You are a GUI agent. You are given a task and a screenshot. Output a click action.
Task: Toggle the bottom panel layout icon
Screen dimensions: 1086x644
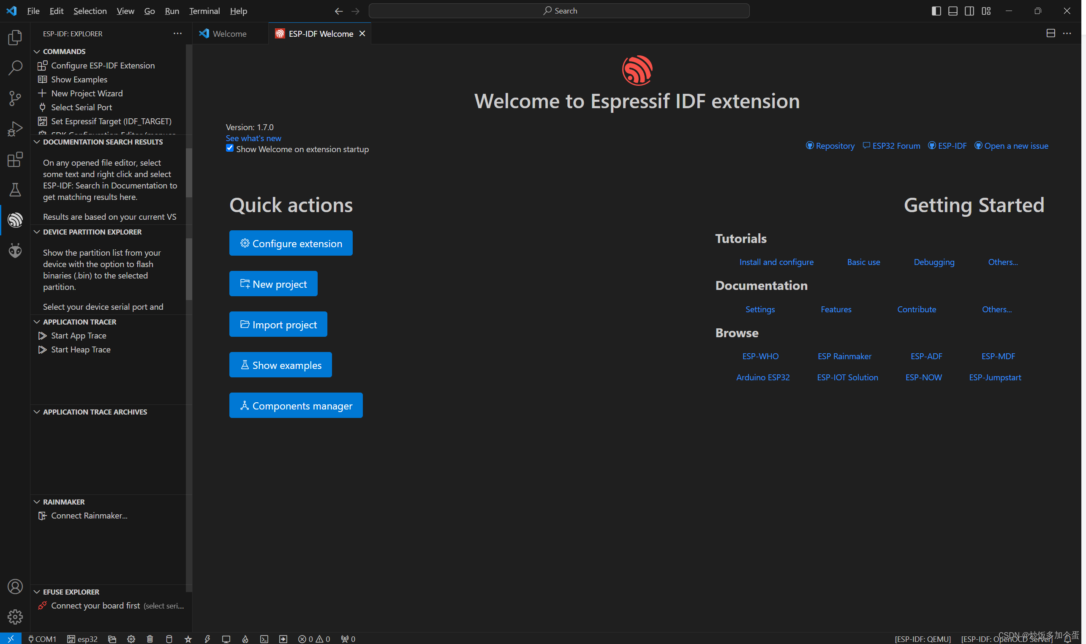(x=953, y=11)
